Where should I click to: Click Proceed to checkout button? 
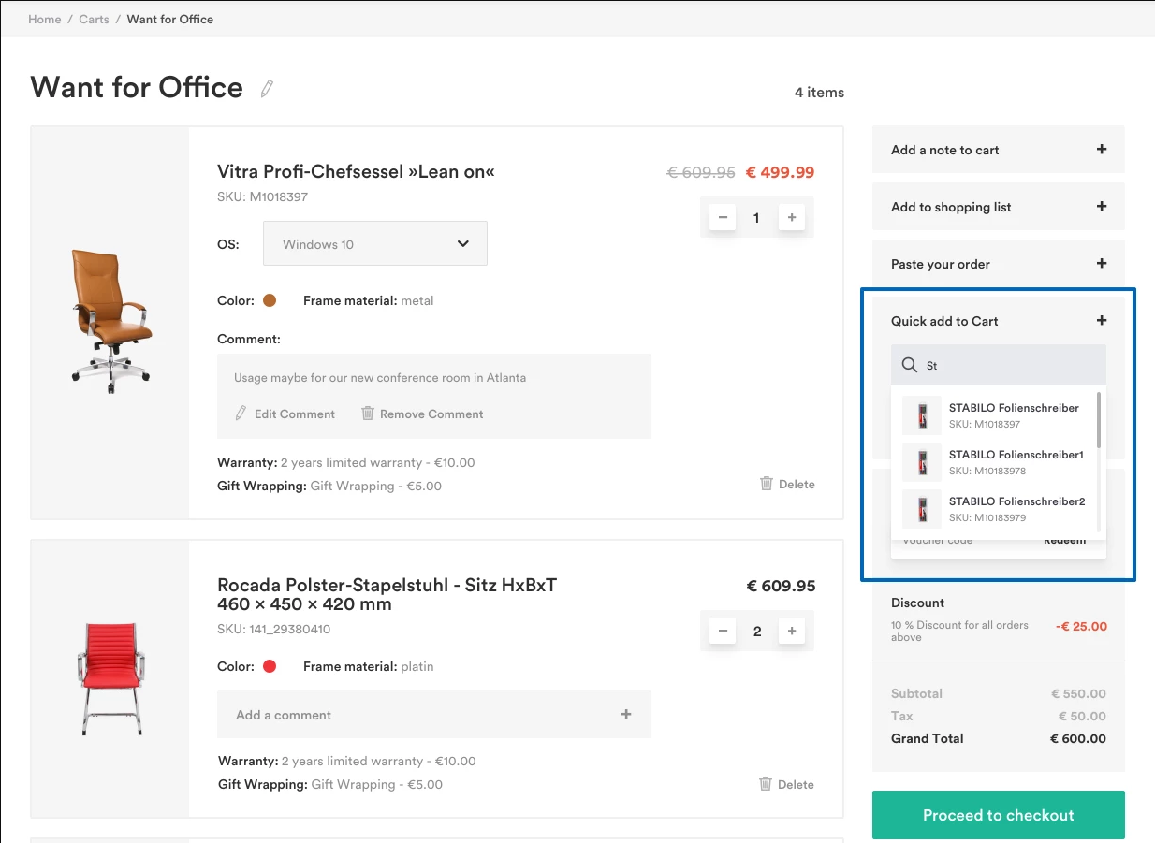coord(999,815)
